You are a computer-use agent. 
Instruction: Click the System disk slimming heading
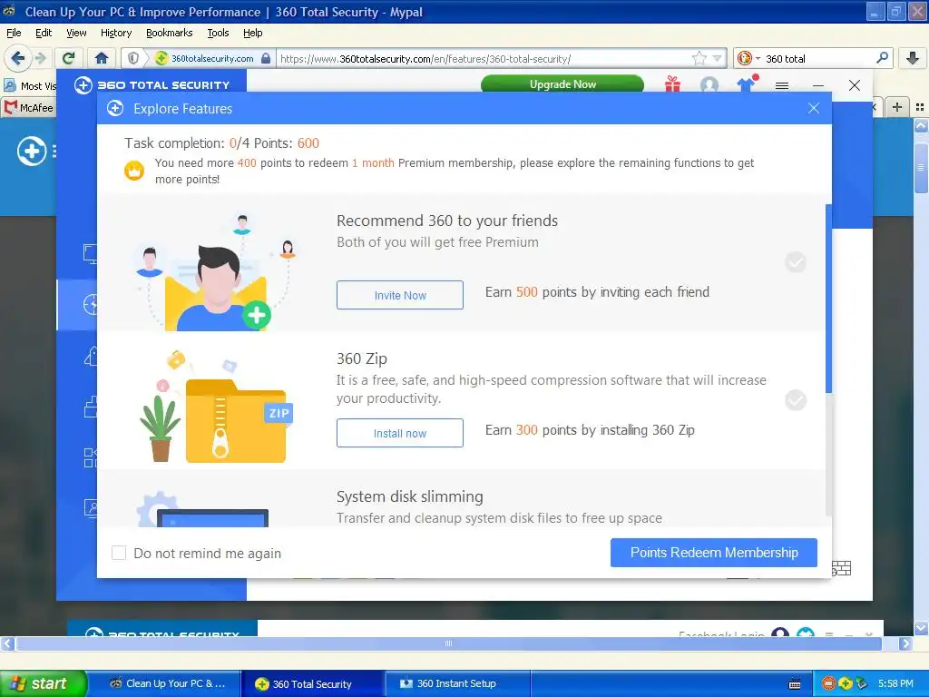(x=409, y=496)
